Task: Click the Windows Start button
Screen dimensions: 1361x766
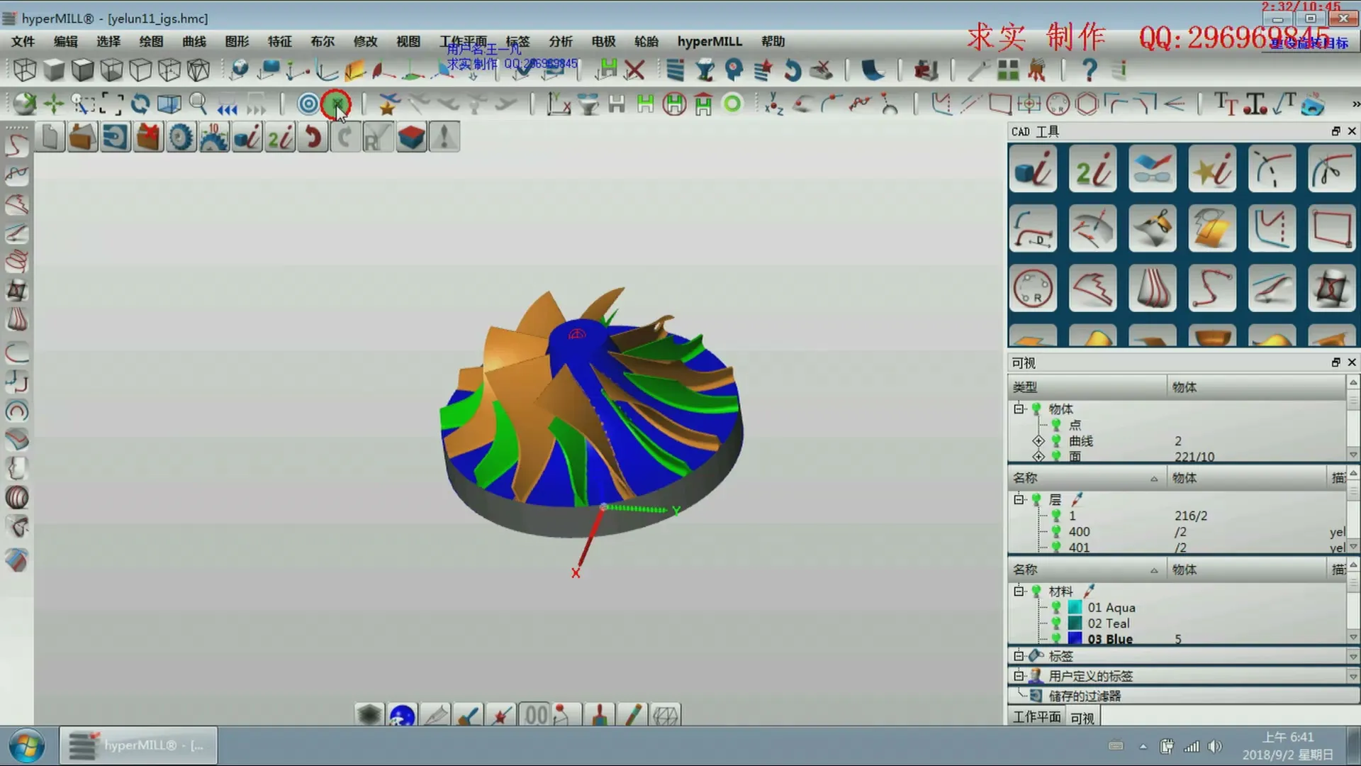Action: click(27, 745)
